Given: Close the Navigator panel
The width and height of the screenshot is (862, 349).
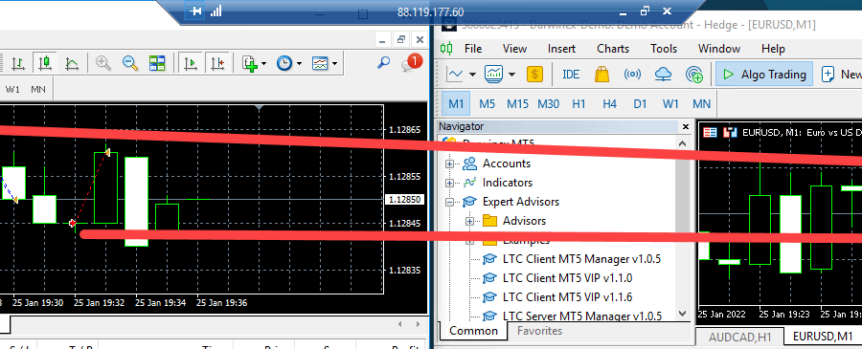Looking at the screenshot, I should pyautogui.click(x=686, y=127).
